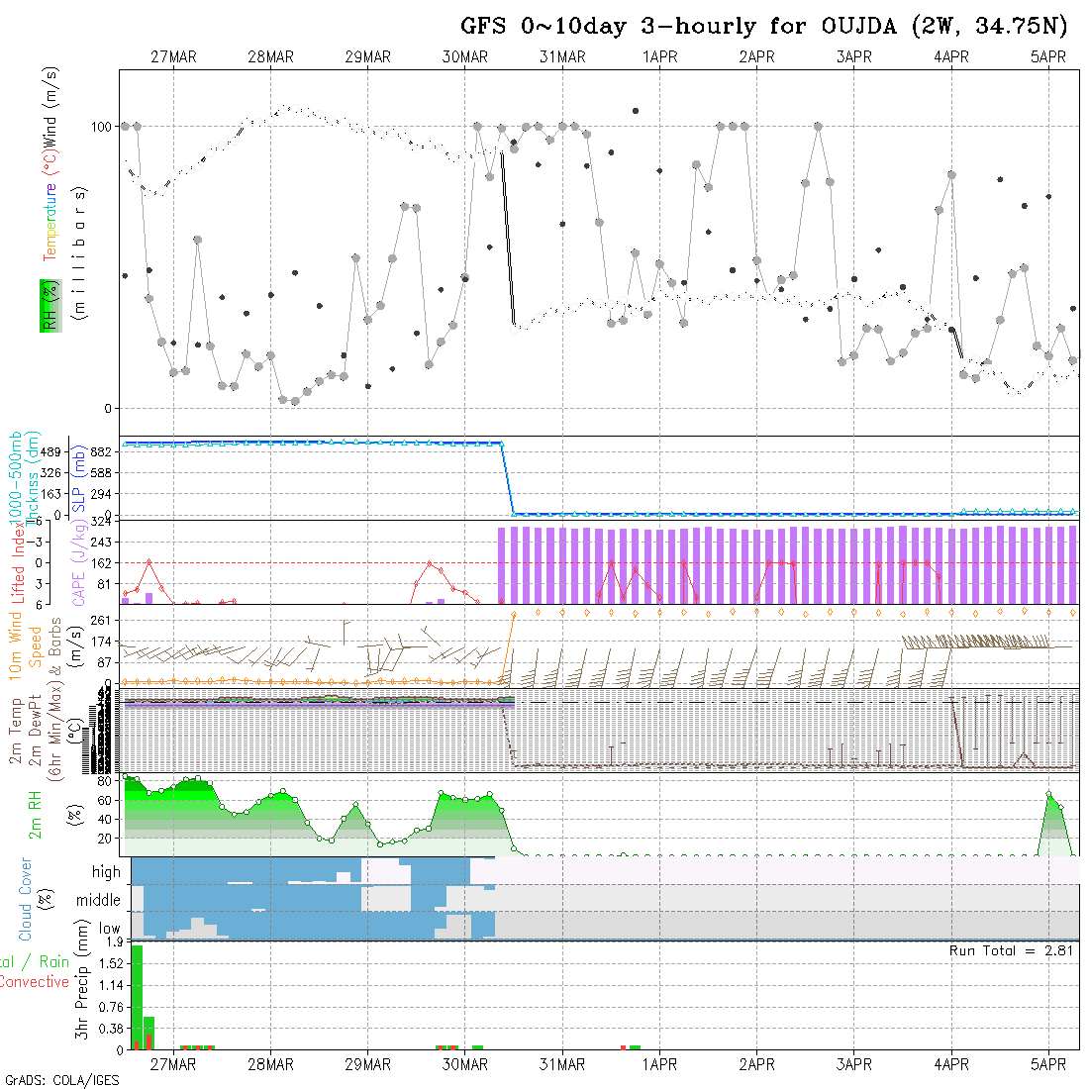
Task: Click the 'CAPE (J/kg)' axis label
Action: coord(79,564)
